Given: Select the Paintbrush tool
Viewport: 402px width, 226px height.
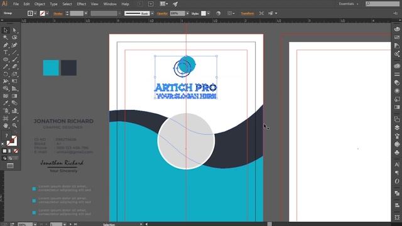Looking at the screenshot, I should click(x=14, y=60).
